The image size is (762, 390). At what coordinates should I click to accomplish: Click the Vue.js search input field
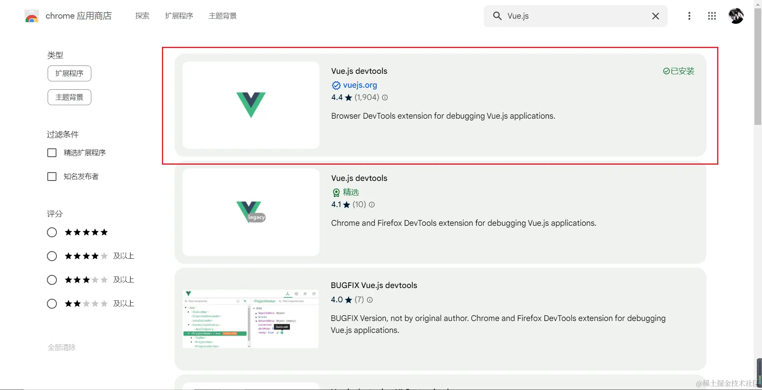[x=575, y=16]
